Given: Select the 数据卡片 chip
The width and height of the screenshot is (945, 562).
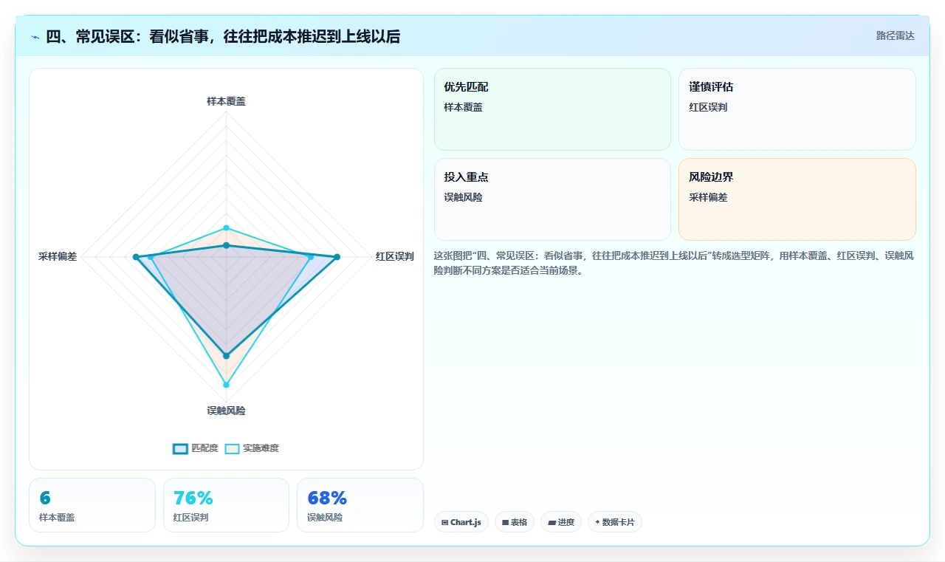Looking at the screenshot, I should [615, 522].
